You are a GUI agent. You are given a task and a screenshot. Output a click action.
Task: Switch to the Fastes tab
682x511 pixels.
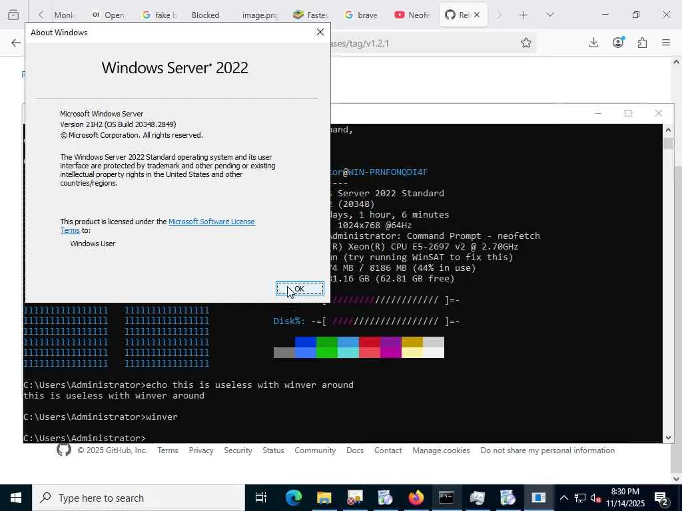tap(310, 15)
